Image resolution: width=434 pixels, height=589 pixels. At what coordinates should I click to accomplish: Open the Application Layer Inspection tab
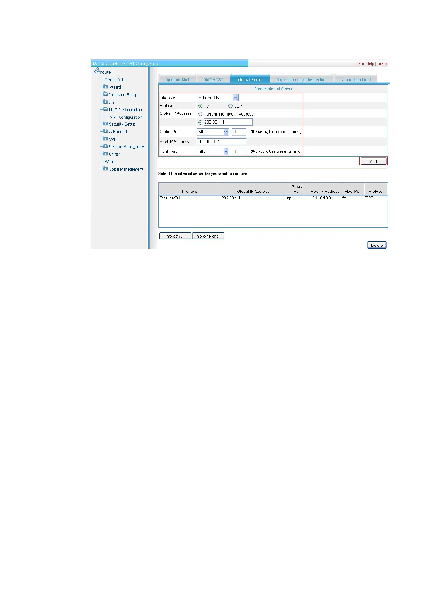point(301,79)
